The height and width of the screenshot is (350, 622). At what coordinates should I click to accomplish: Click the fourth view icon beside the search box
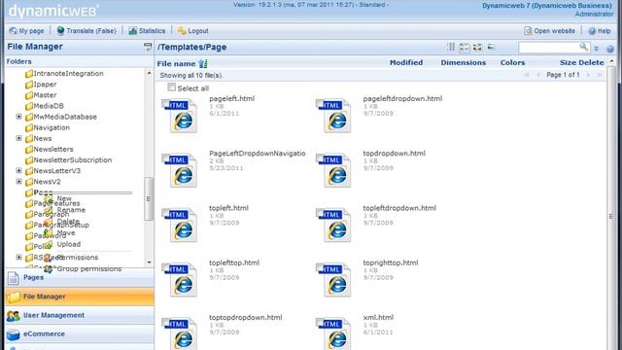click(x=491, y=47)
